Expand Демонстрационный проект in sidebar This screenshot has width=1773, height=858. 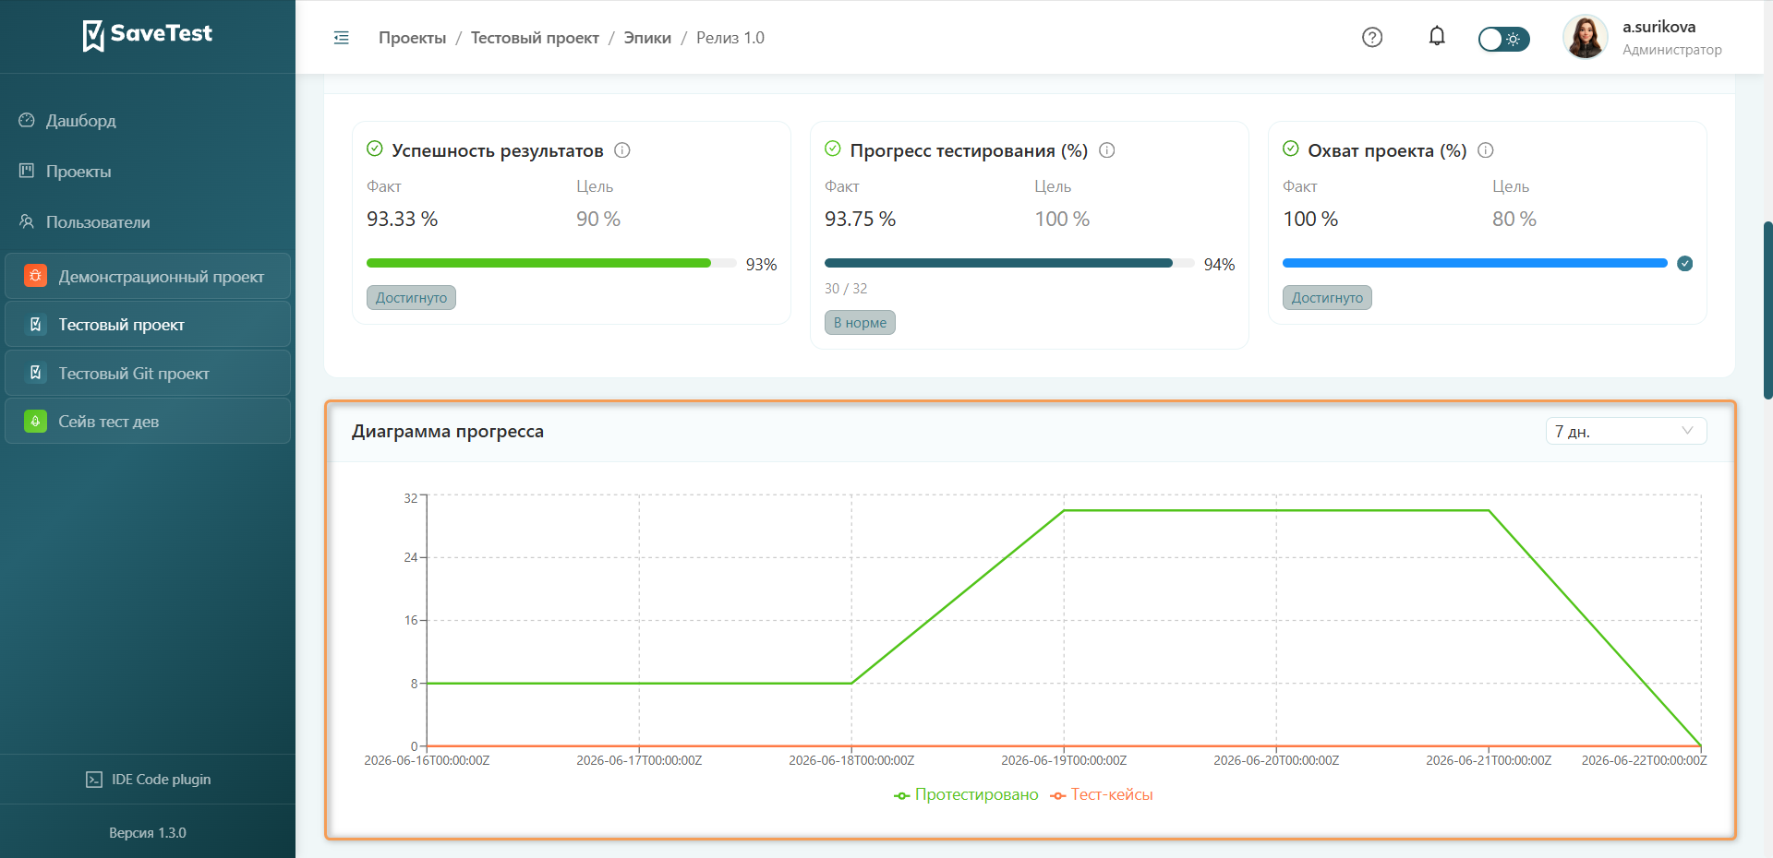click(x=148, y=276)
